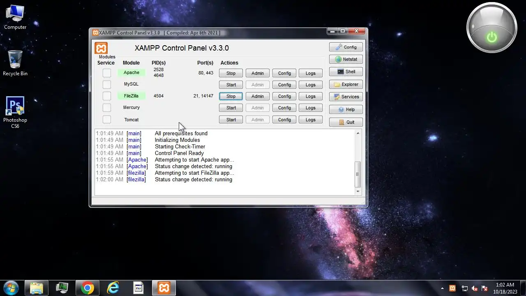Click the MySQL module label
Screen dimensions: 526x296
pyautogui.click(x=131, y=84)
